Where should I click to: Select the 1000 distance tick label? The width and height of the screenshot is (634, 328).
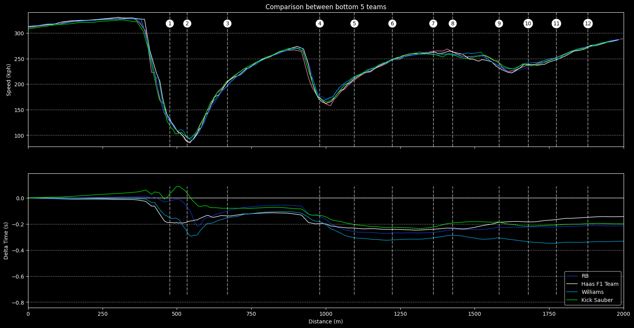pos(326,314)
